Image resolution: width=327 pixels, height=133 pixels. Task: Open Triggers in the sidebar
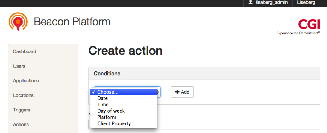click(22, 110)
